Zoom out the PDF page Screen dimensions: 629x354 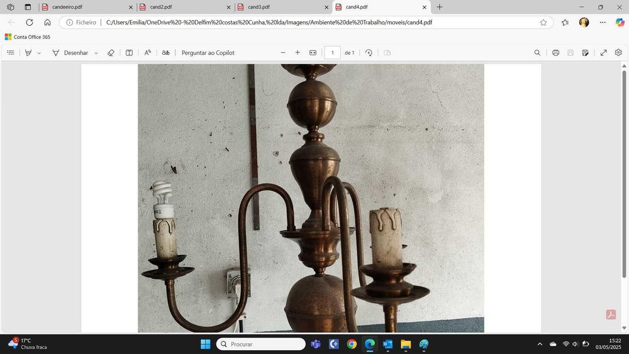click(x=283, y=53)
